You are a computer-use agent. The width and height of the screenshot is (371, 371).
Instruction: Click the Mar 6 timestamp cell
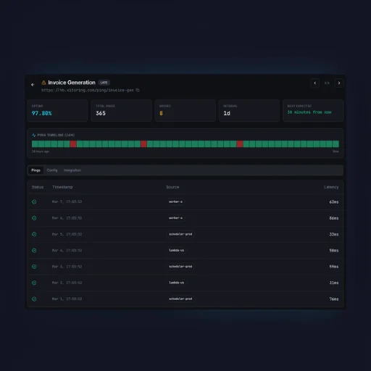click(67, 218)
